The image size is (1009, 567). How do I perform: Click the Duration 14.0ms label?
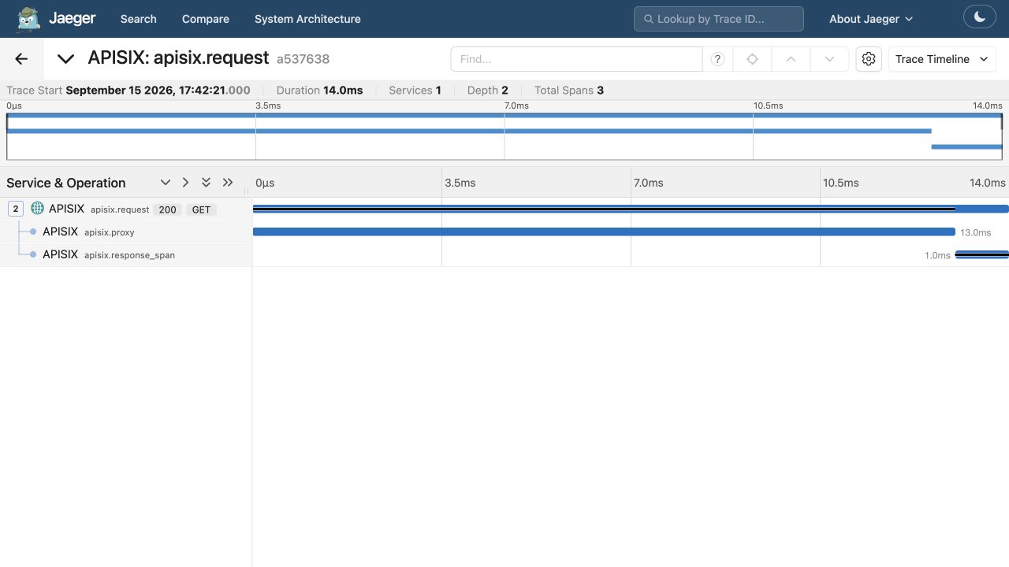[x=319, y=91]
